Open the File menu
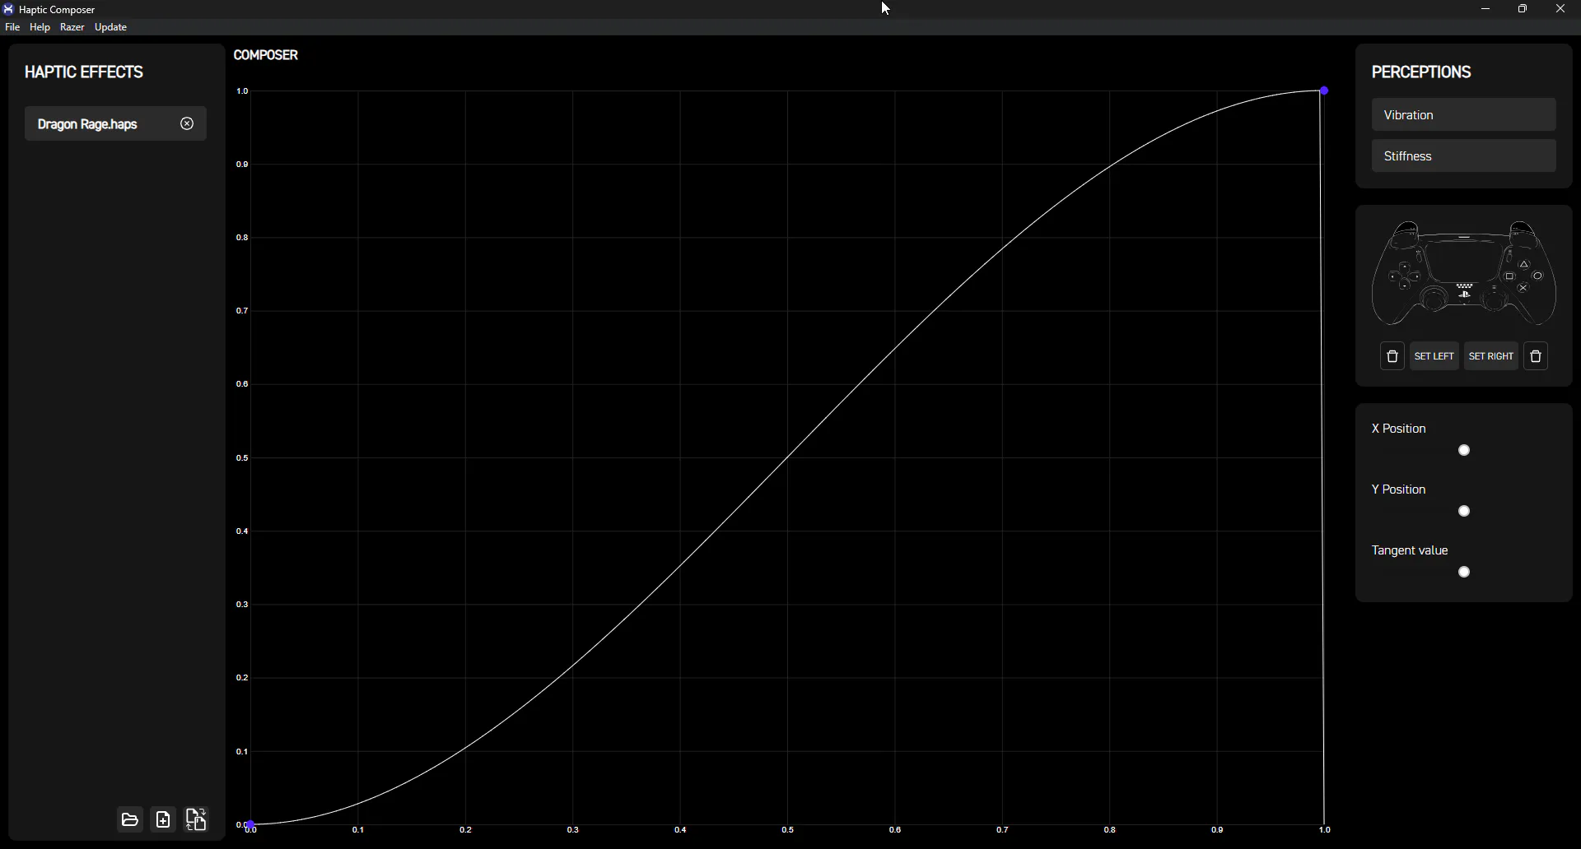1581x849 pixels. [12, 27]
